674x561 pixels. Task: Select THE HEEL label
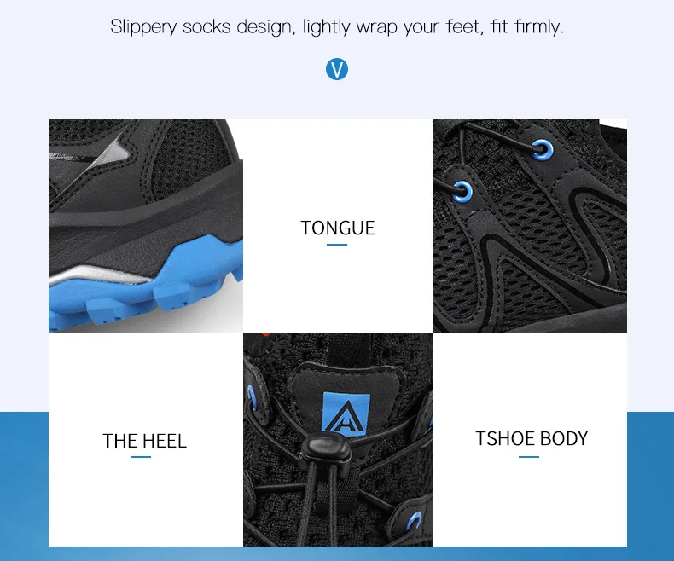[144, 441]
